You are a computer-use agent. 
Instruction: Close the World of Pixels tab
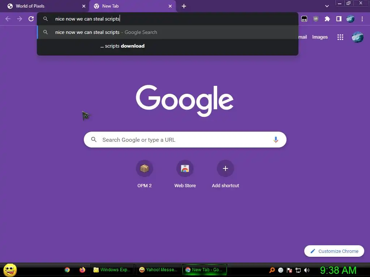click(84, 6)
